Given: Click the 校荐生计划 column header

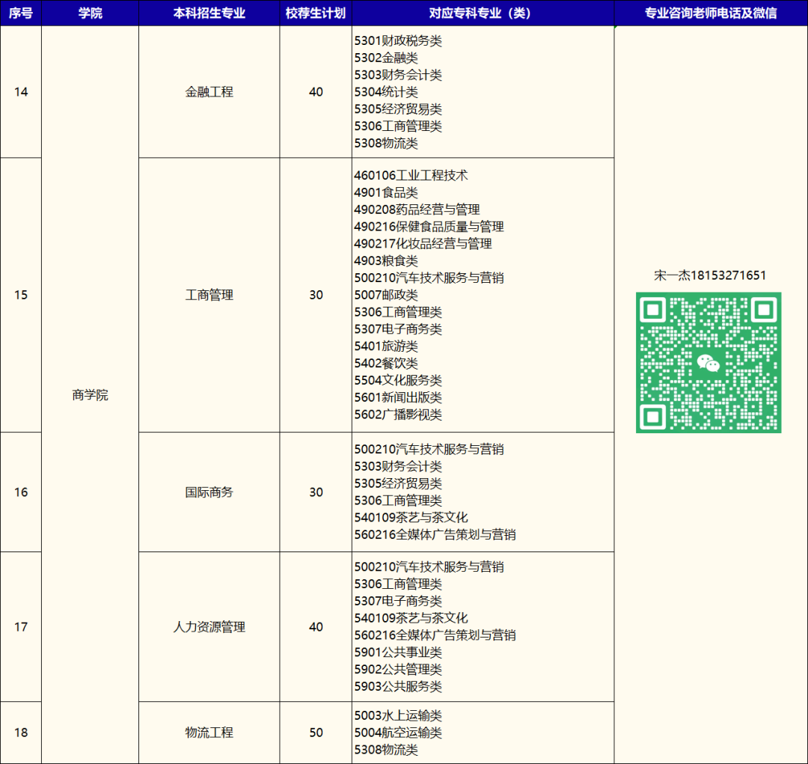Looking at the screenshot, I should 314,13.
